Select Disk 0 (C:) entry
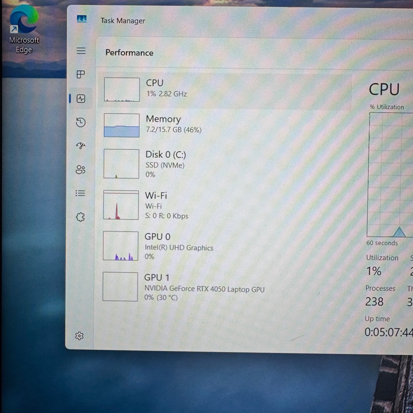 click(x=166, y=164)
